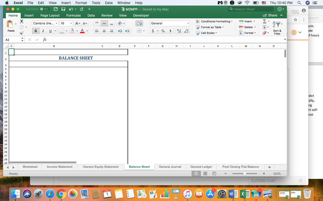Click the insert function fx icon
This screenshot has height=201, width=323.
coord(44,40)
